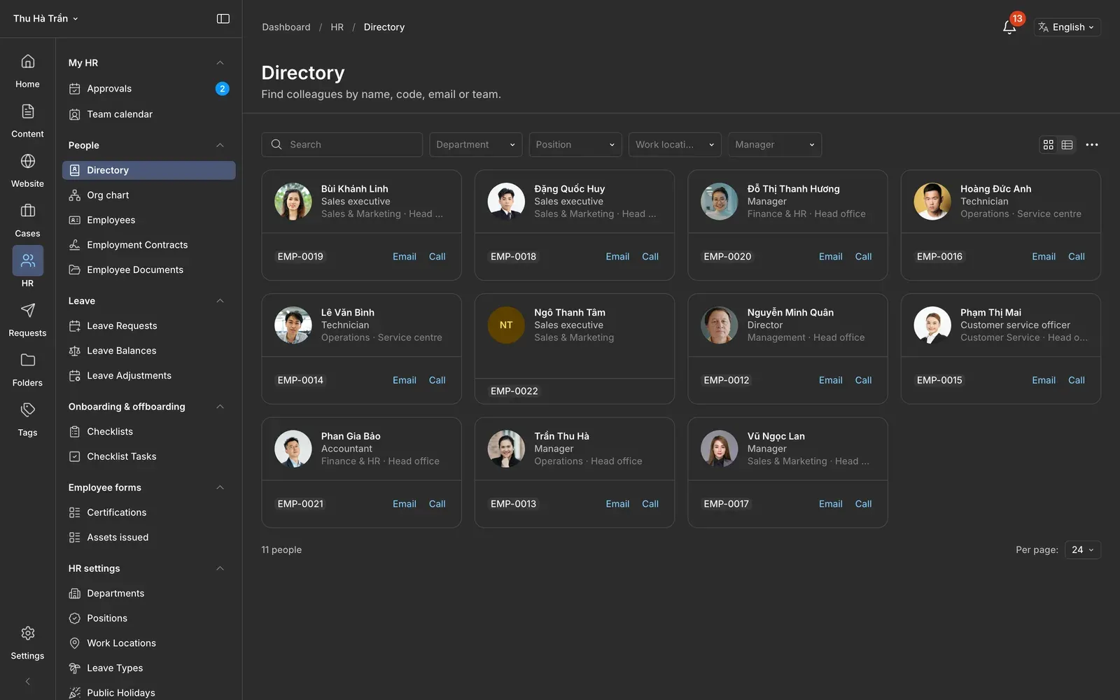Click the Departments building icon
The image size is (1120, 700).
[x=75, y=594]
